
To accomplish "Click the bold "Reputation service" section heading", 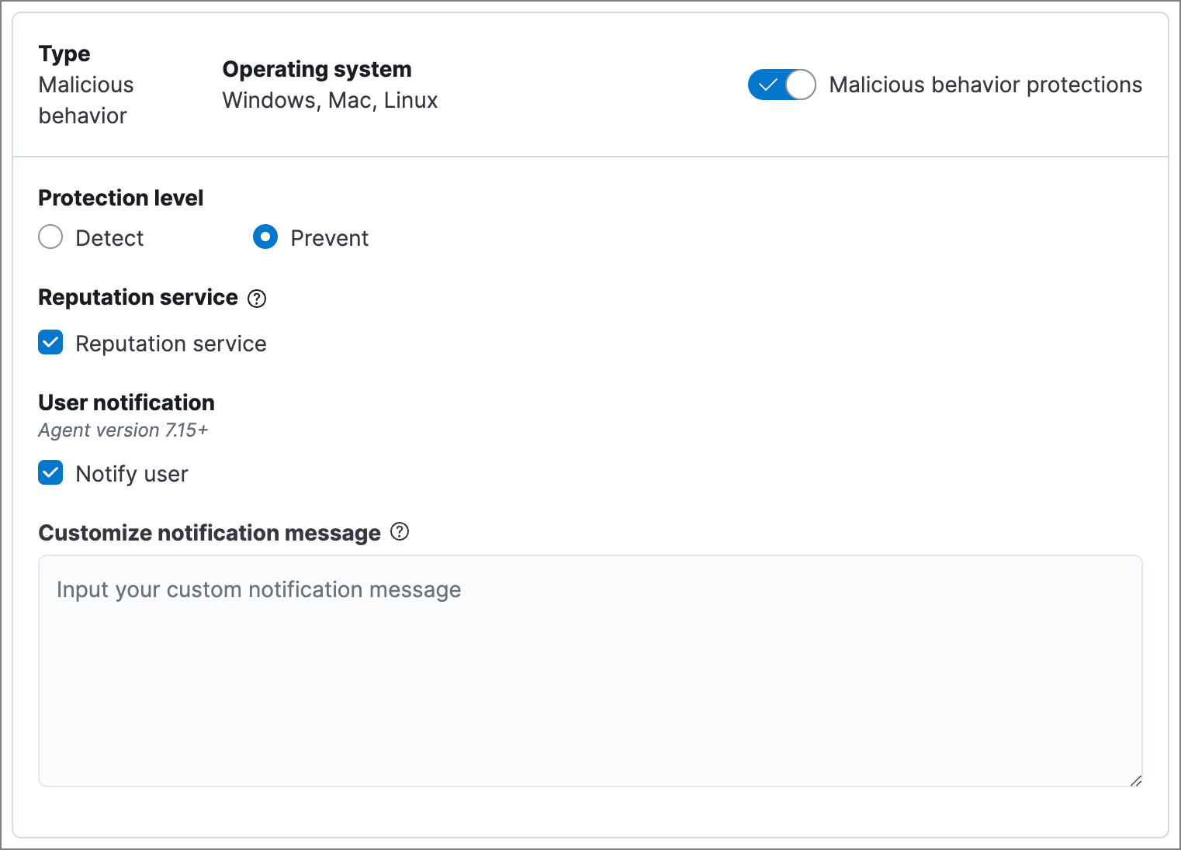I will point(138,298).
